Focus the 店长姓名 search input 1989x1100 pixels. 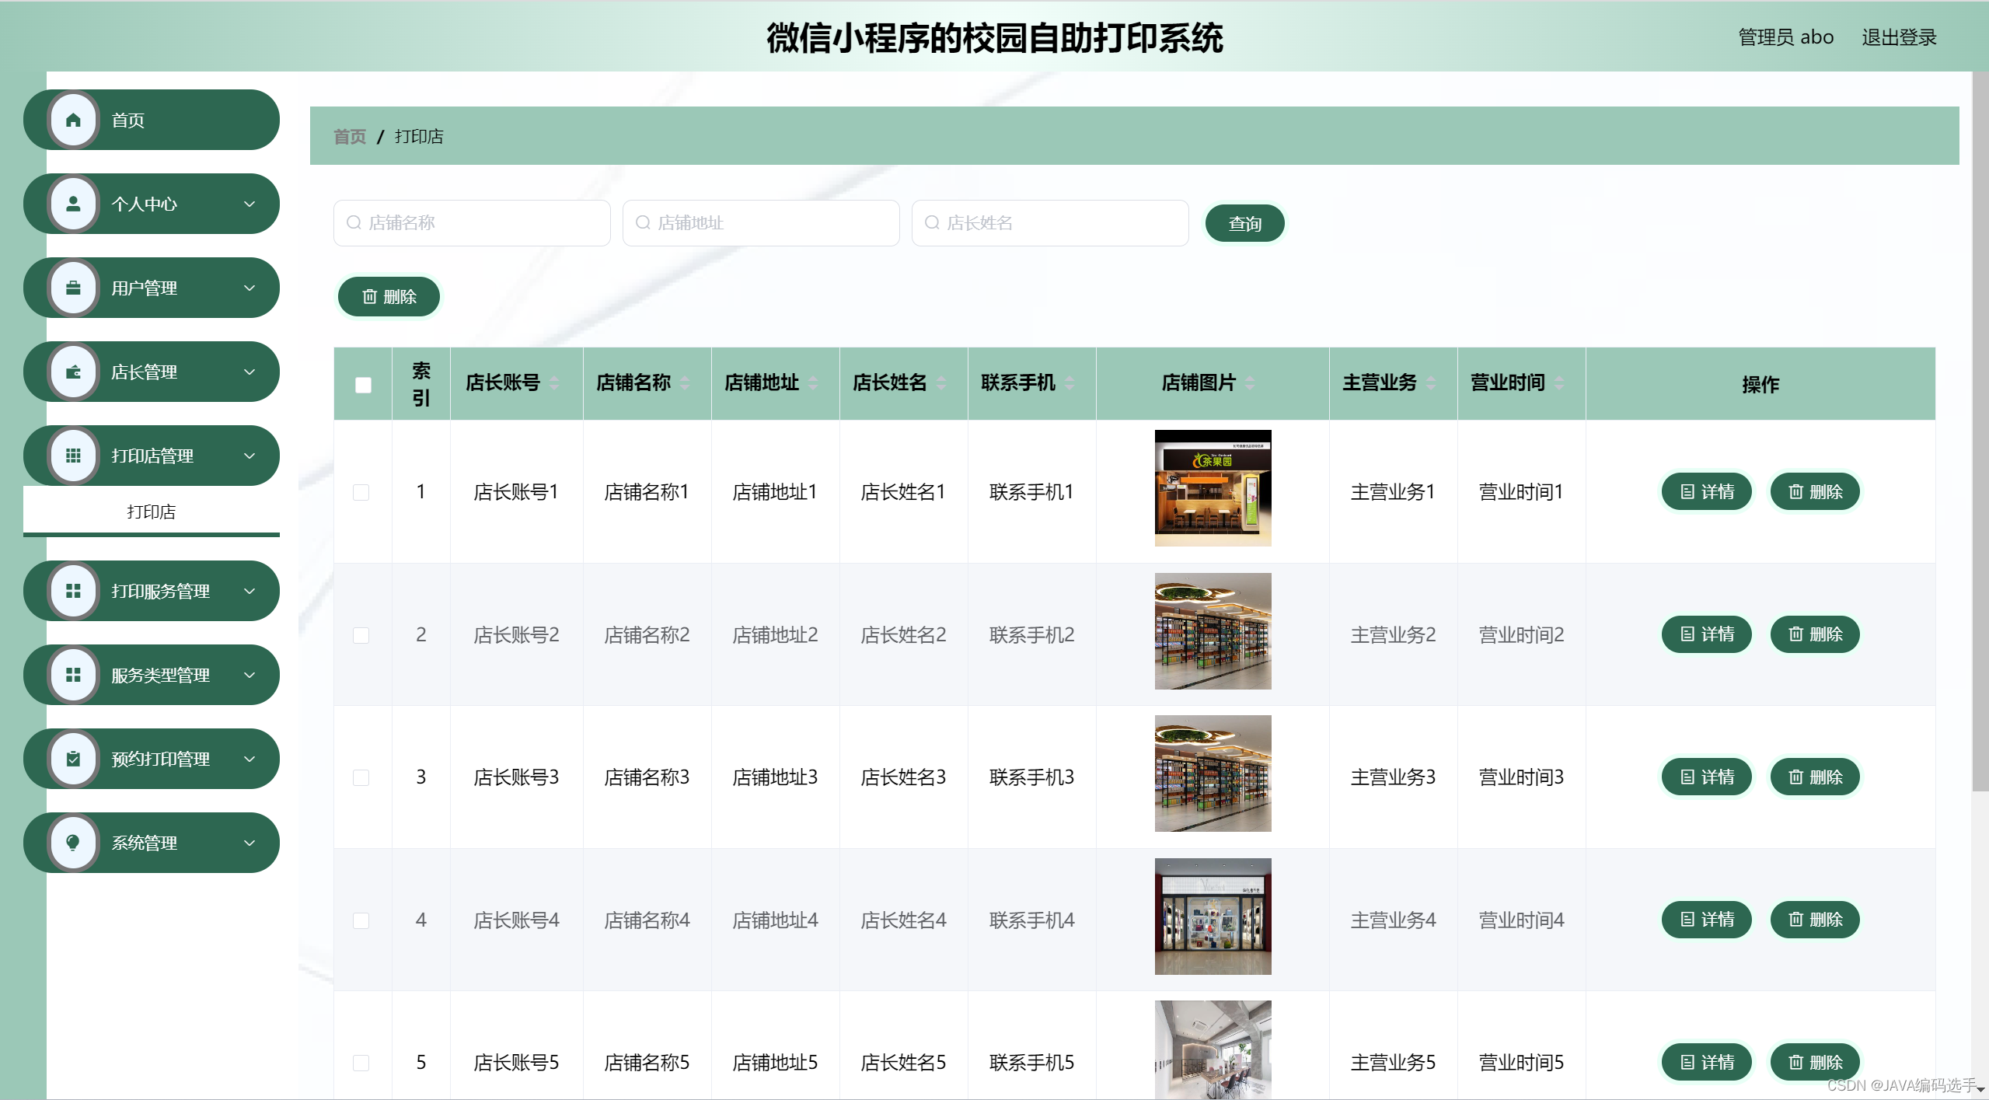coord(1050,223)
